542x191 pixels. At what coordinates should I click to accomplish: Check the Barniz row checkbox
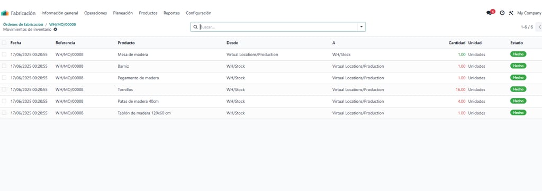click(x=4, y=66)
